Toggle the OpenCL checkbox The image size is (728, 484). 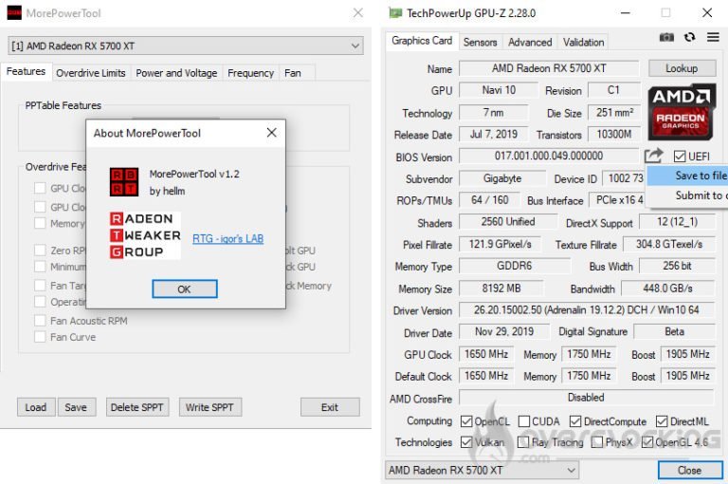click(x=466, y=421)
